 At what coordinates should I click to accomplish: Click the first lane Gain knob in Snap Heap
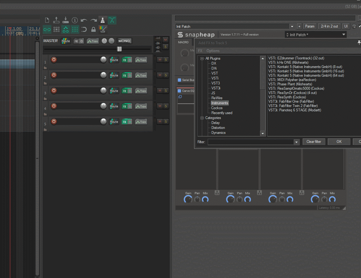click(188, 199)
